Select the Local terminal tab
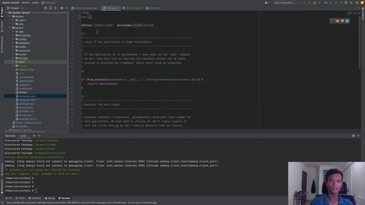The height and width of the screenshot is (205, 365). coord(23,136)
